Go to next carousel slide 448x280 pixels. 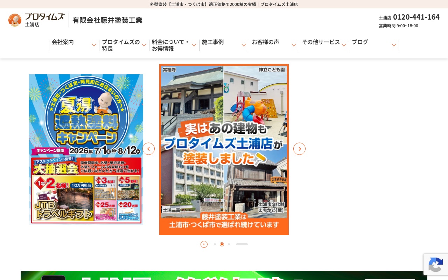[x=299, y=149]
